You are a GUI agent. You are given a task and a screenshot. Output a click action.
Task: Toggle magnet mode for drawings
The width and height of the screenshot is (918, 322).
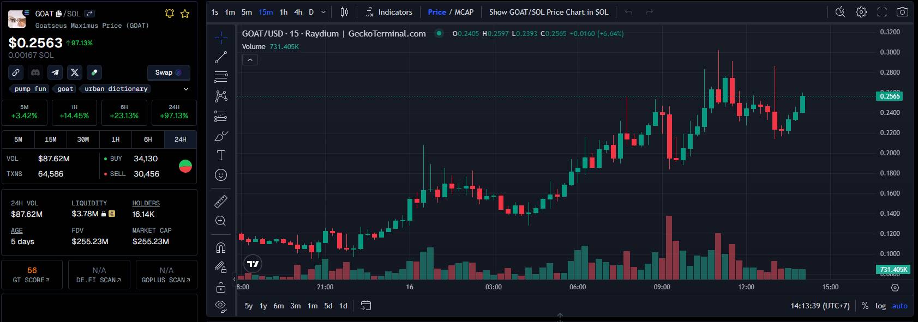point(221,248)
